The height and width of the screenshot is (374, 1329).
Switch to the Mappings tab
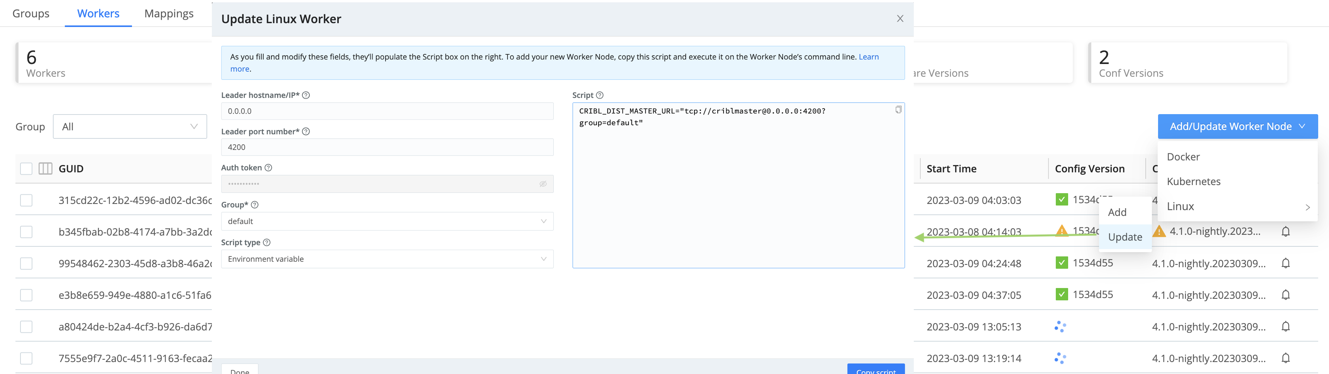[169, 13]
